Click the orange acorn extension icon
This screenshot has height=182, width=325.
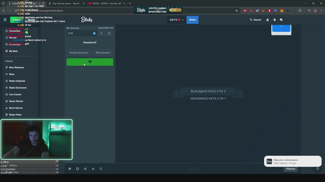263,11
